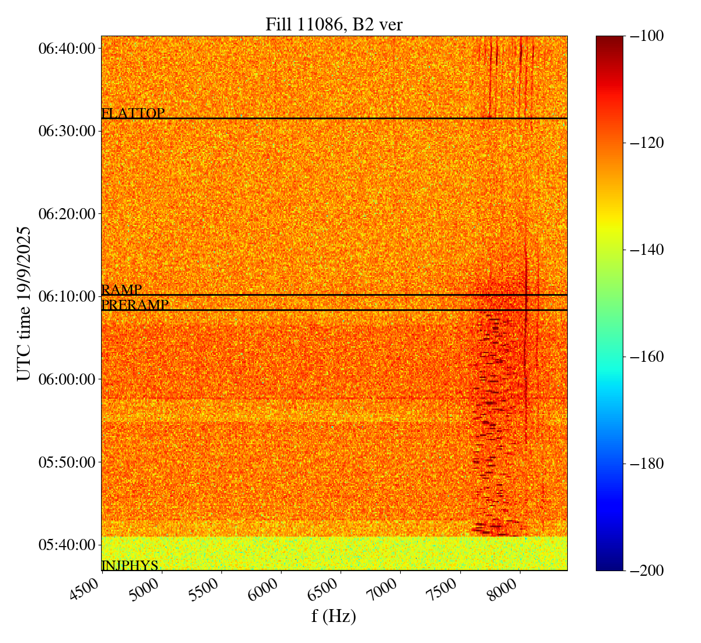Click the RAMP marker label
The height and width of the screenshot is (643, 701).
[x=122, y=290]
